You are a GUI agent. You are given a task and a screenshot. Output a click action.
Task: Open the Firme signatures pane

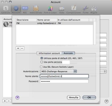click(86, 10)
